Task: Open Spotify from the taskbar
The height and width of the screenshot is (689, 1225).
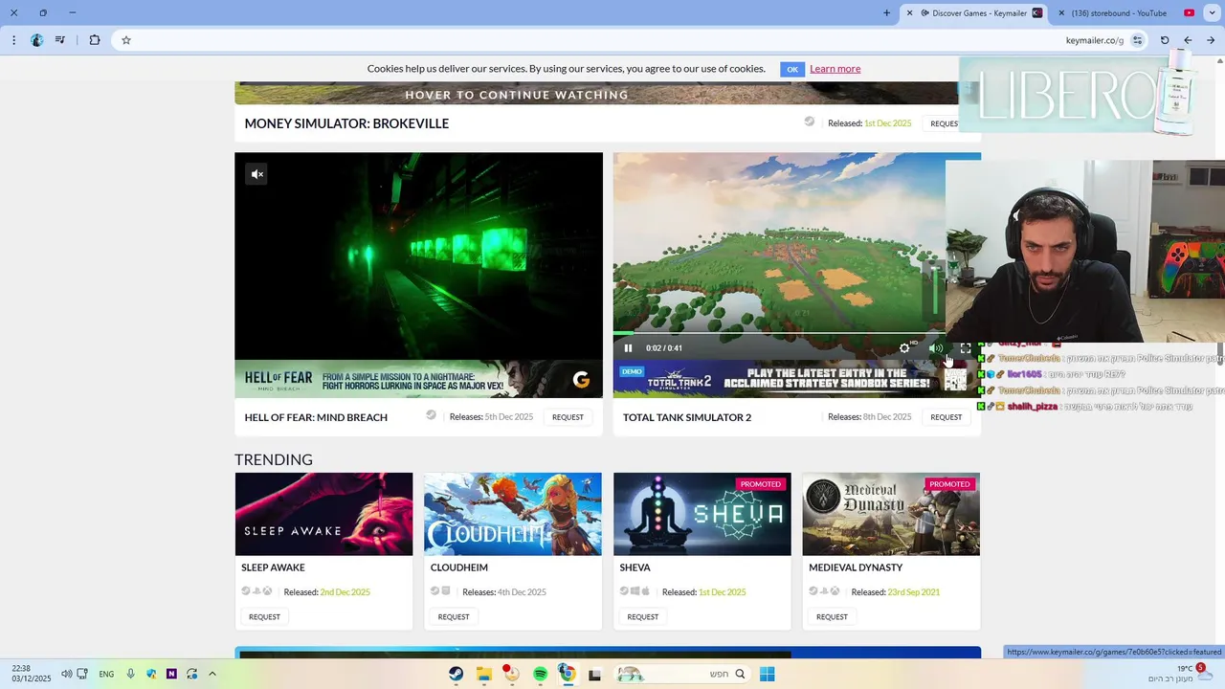Action: coord(540,674)
